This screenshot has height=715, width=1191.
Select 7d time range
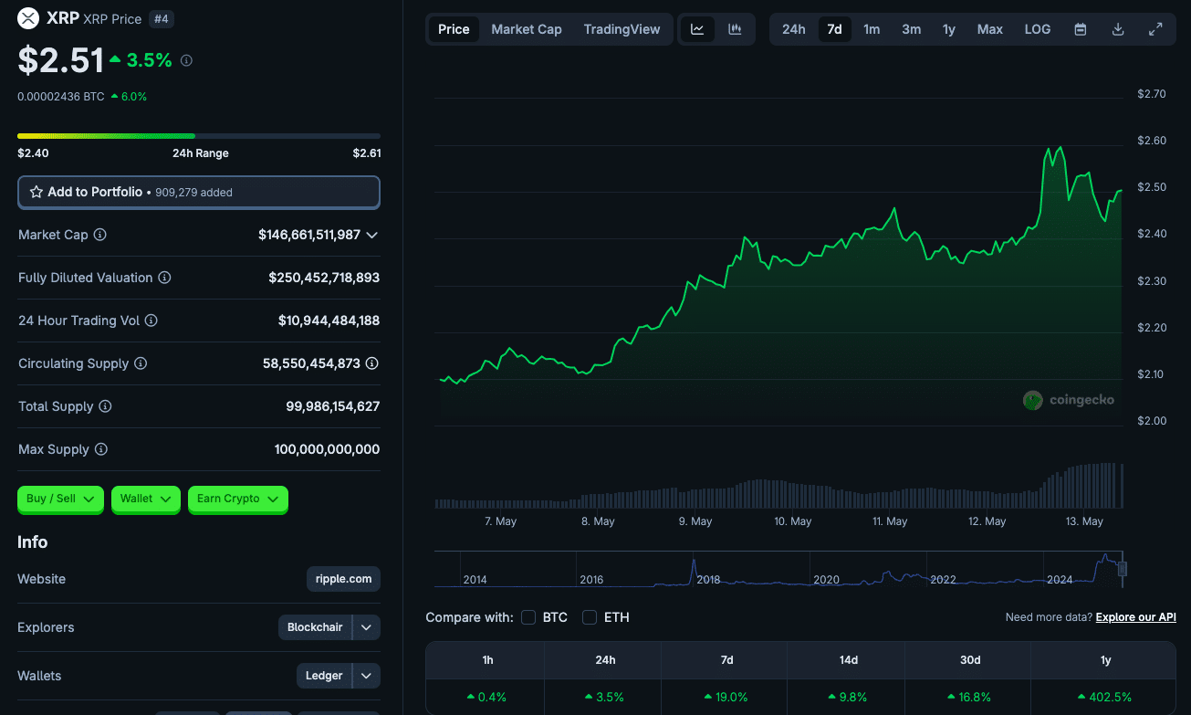[x=834, y=29]
